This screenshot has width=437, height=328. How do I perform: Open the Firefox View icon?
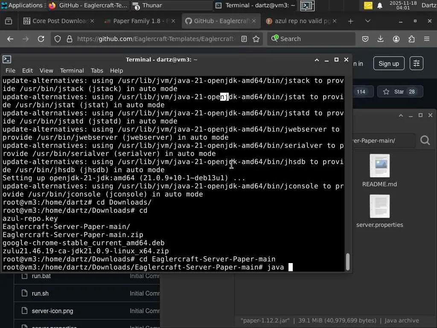[9, 21]
